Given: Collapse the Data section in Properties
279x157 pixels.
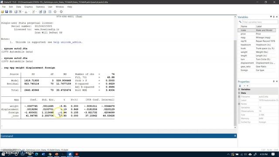Looking at the screenshot, I should 239,93.
